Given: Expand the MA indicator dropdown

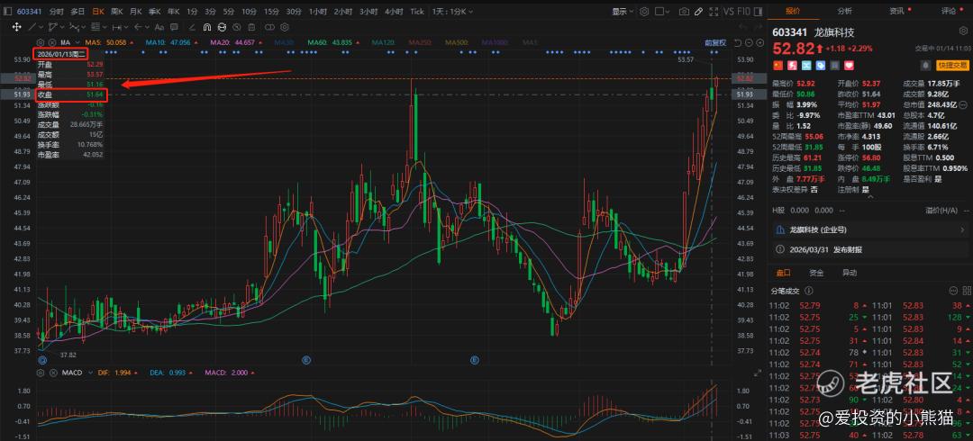Looking at the screenshot, I should (x=77, y=42).
